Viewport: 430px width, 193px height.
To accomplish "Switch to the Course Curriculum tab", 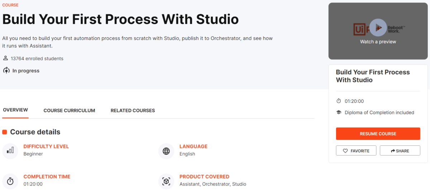I will (69, 110).
